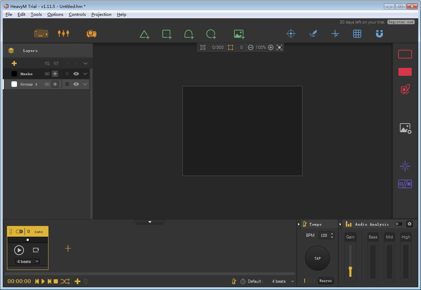
Task: Click the Register now button
Action: (401, 22)
